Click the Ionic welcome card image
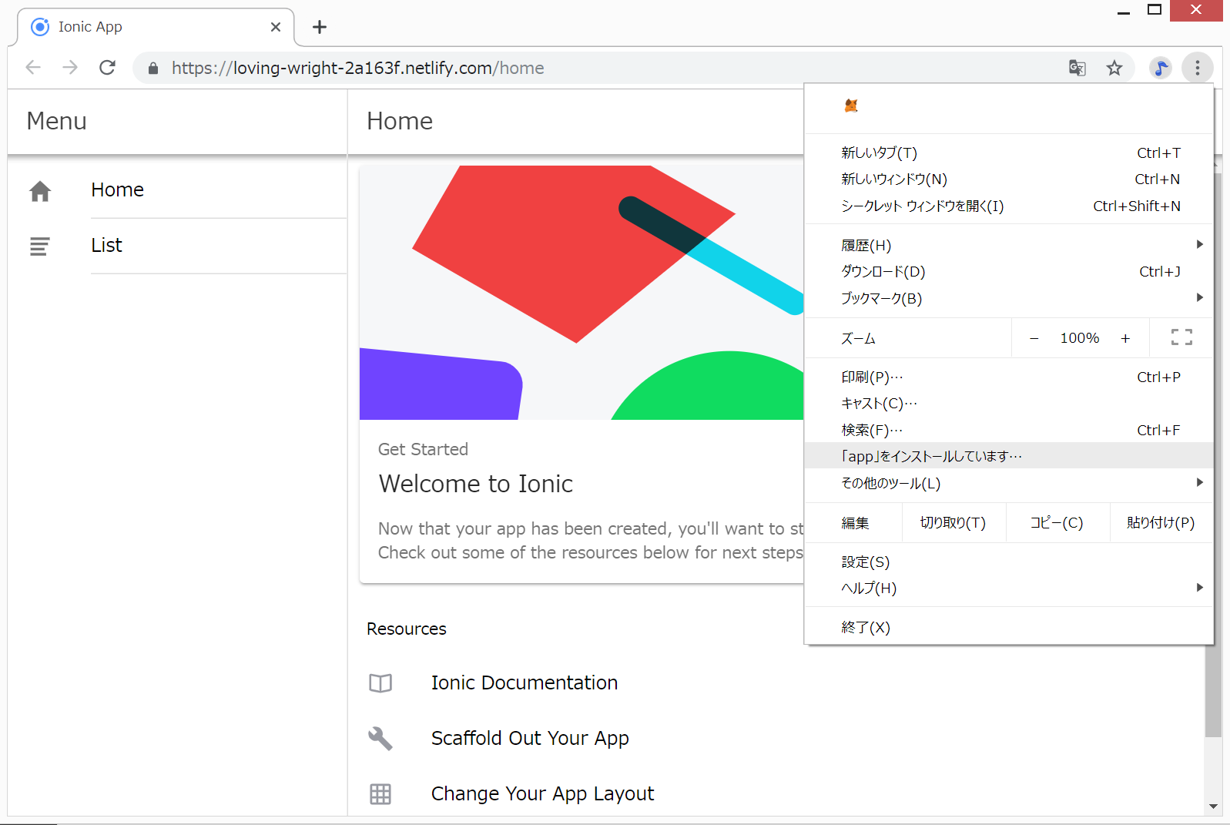This screenshot has width=1230, height=825. click(x=581, y=293)
